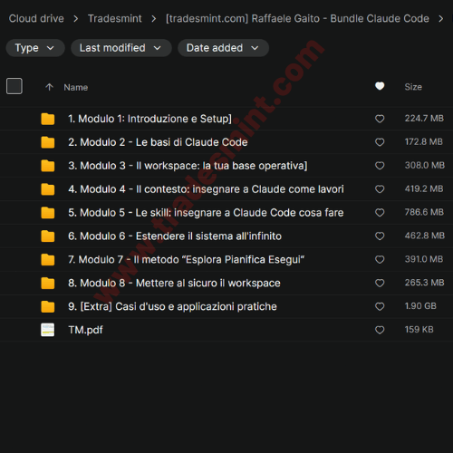Open Raffaele Gaito Bundle Claude Code breadcrumb

(x=297, y=18)
